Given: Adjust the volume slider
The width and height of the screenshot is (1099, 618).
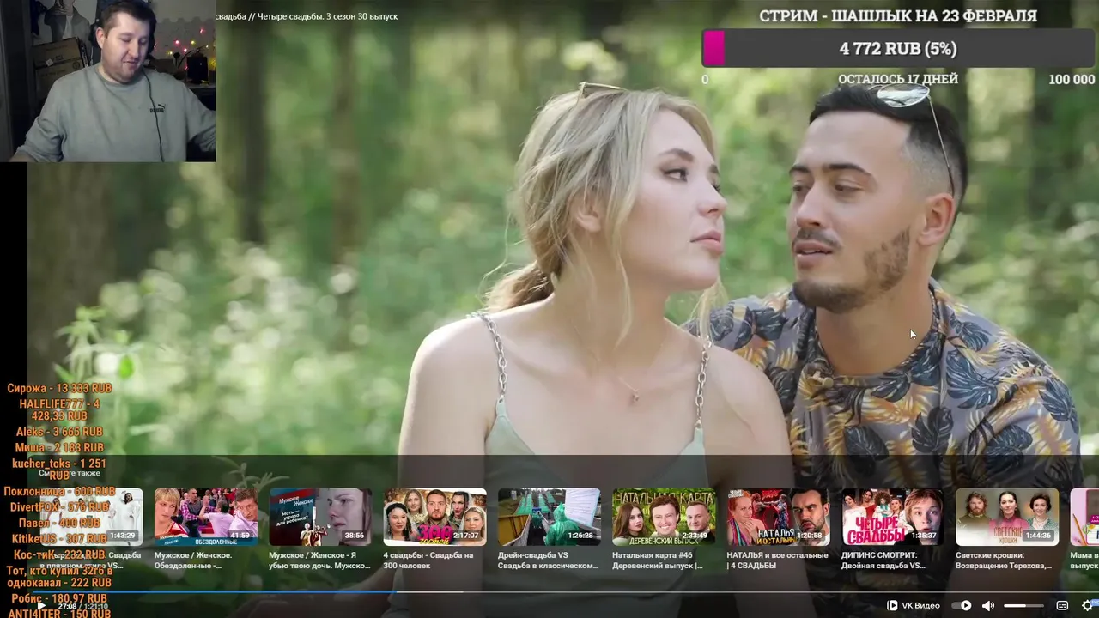Looking at the screenshot, I should pyautogui.click(x=1023, y=606).
